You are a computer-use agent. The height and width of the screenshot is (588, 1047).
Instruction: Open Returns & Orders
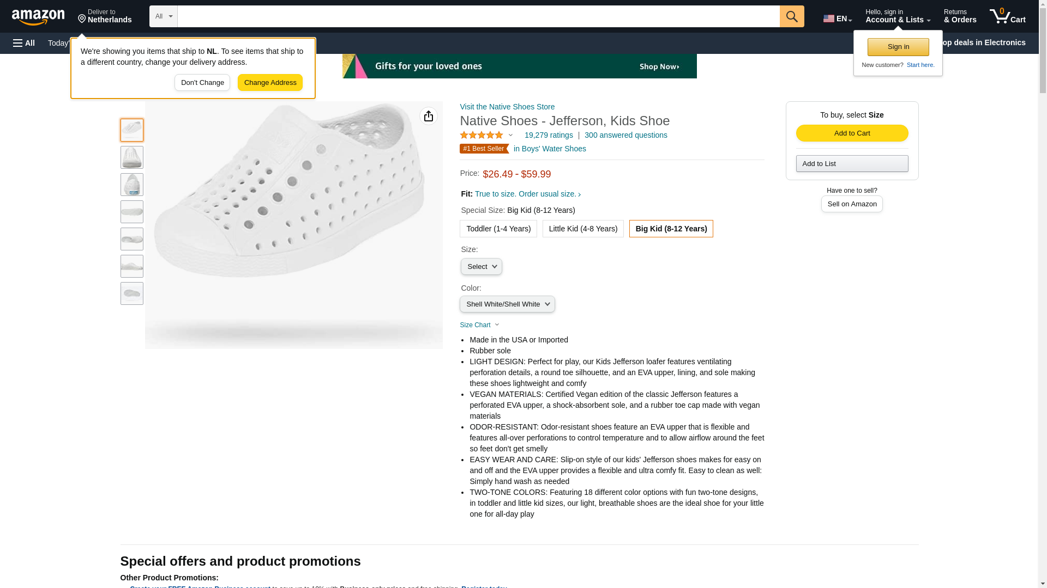click(x=960, y=16)
